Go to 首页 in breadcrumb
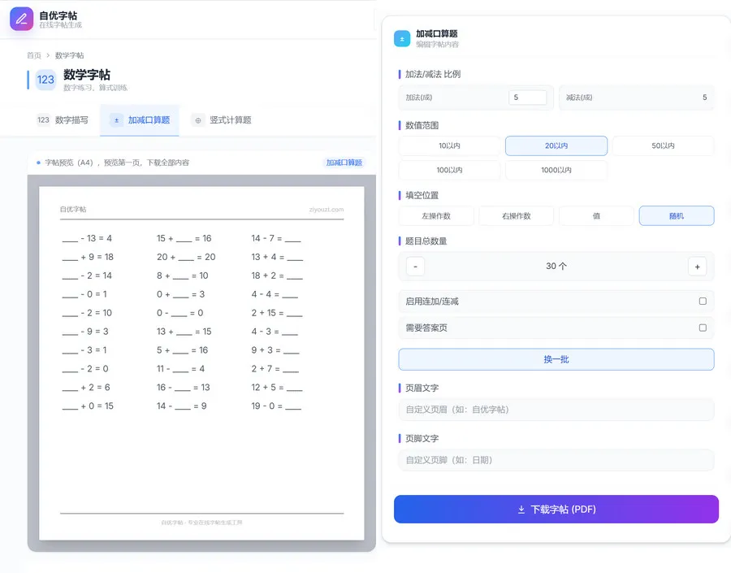Image resolution: width=731 pixels, height=573 pixels. click(33, 55)
